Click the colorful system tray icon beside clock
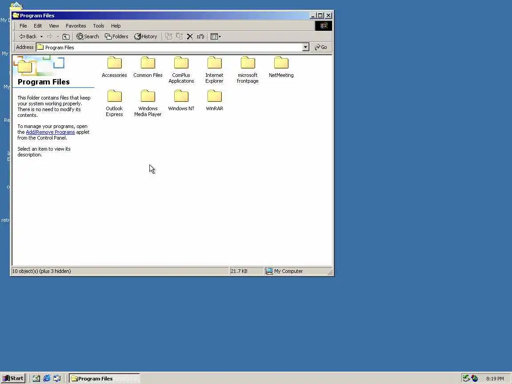Screen dimensions: 512x384 pos(475,379)
